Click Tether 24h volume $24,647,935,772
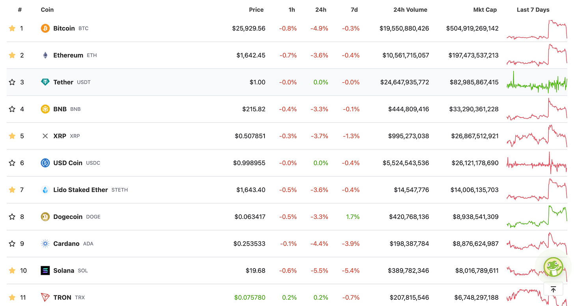The height and width of the screenshot is (306, 574). click(x=404, y=82)
